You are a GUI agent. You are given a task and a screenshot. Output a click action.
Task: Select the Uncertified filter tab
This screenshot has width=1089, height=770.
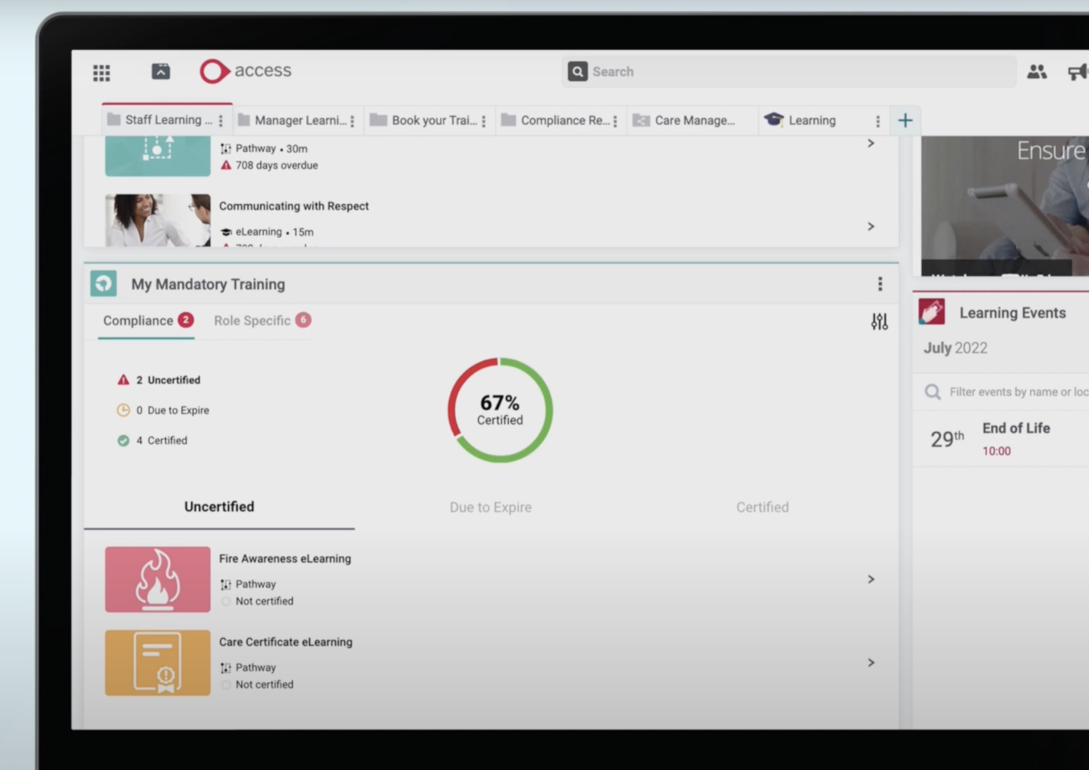click(219, 506)
